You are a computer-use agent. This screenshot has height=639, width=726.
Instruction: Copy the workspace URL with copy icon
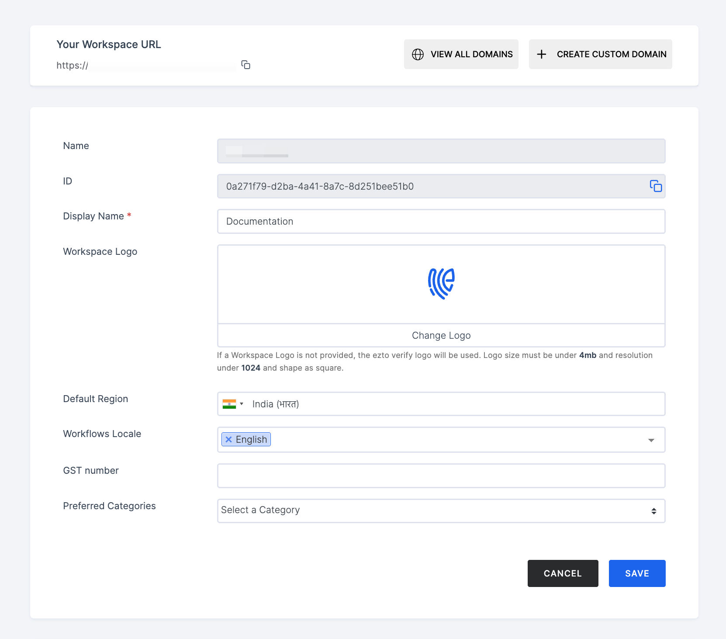pyautogui.click(x=246, y=65)
